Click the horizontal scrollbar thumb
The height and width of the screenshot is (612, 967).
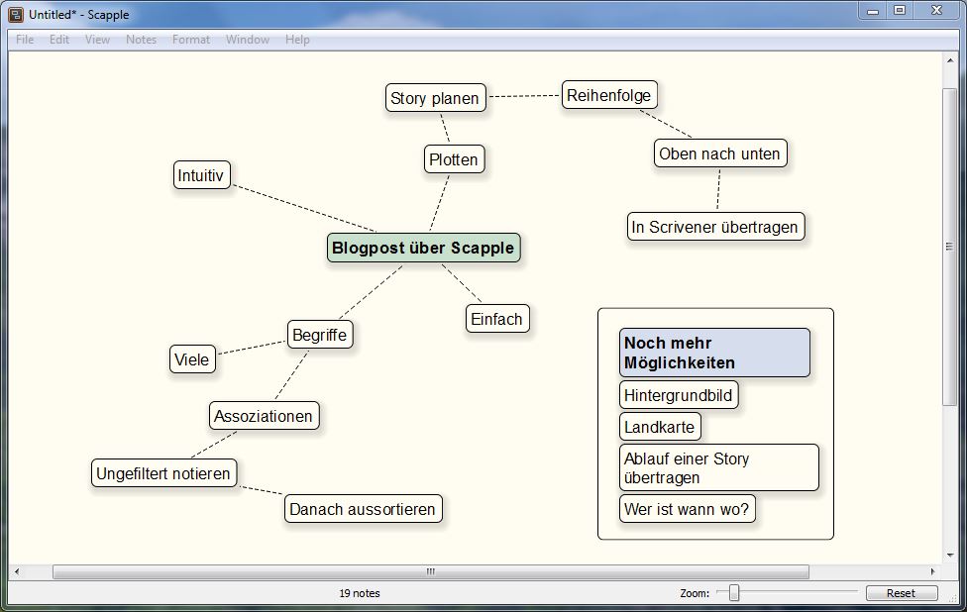pos(430,571)
